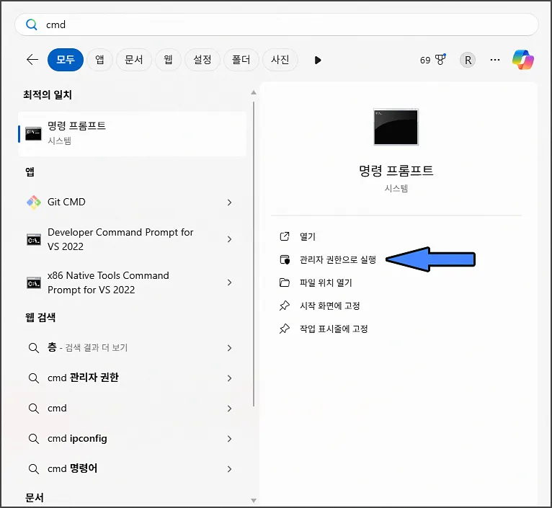Click the 열기 open icon
Screen dimensions: 552x508
pos(285,236)
